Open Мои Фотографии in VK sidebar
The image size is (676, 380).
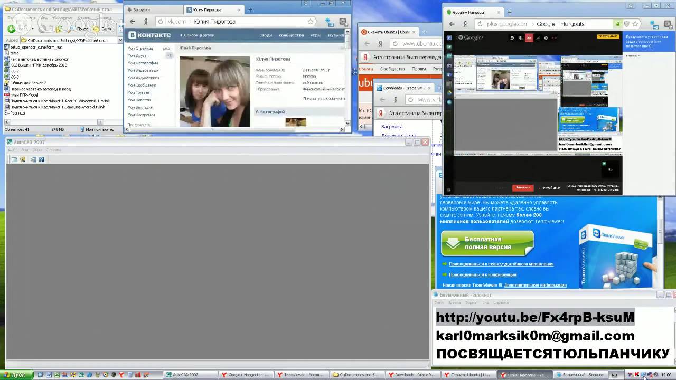143,63
